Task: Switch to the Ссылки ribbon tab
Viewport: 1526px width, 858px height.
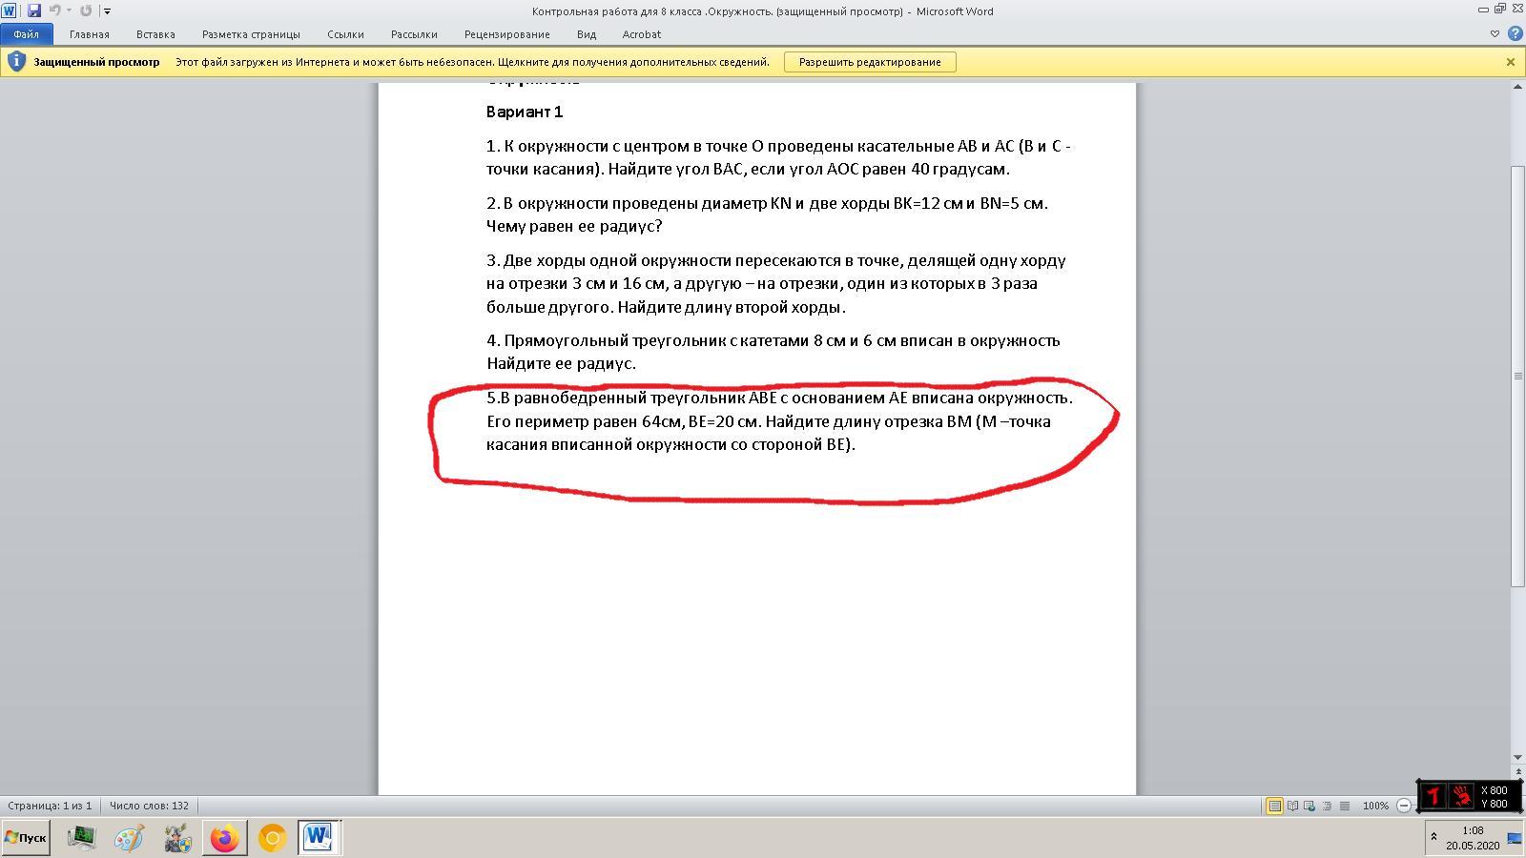Action: click(345, 34)
